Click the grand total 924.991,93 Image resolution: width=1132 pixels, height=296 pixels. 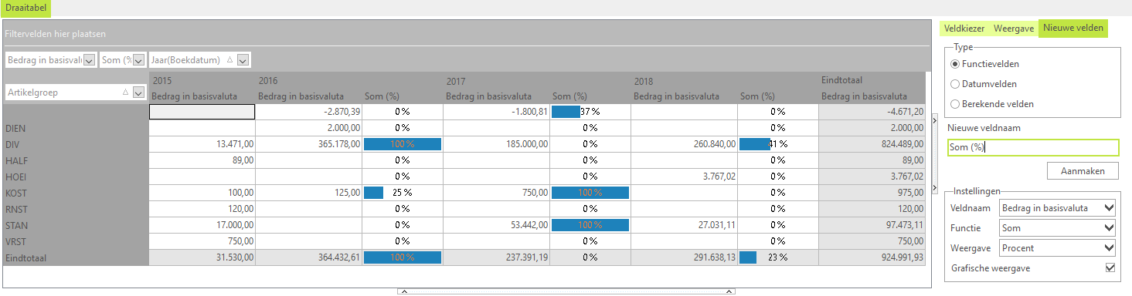point(872,258)
